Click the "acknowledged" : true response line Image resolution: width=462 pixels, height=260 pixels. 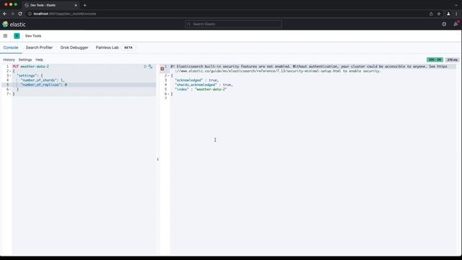tap(196, 80)
